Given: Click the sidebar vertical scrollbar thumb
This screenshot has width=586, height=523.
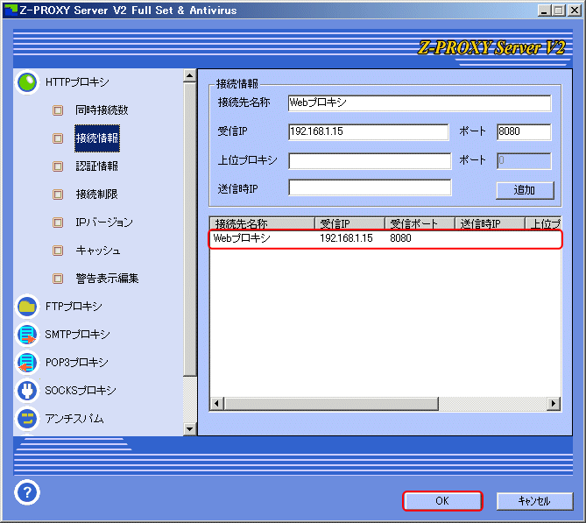Looking at the screenshot, I should 189,230.
